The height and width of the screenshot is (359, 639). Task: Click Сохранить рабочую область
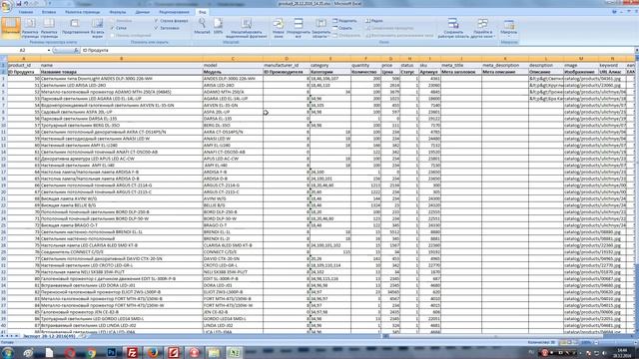tap(452, 28)
